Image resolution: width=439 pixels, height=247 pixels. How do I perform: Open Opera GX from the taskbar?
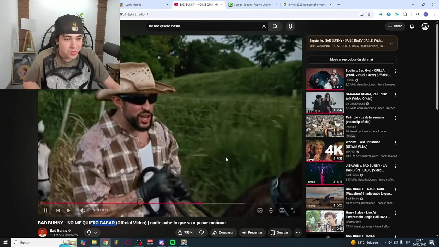128,243
